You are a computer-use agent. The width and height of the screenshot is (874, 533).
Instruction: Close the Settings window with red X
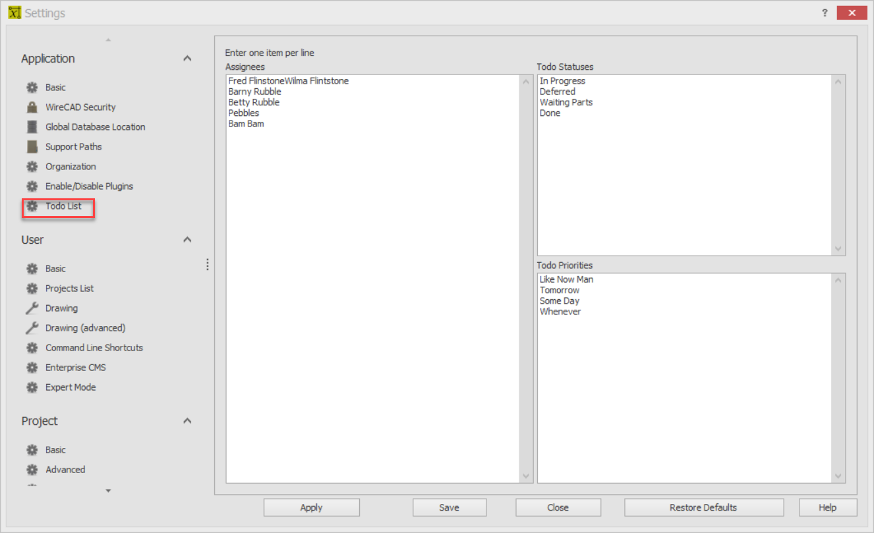pos(851,13)
